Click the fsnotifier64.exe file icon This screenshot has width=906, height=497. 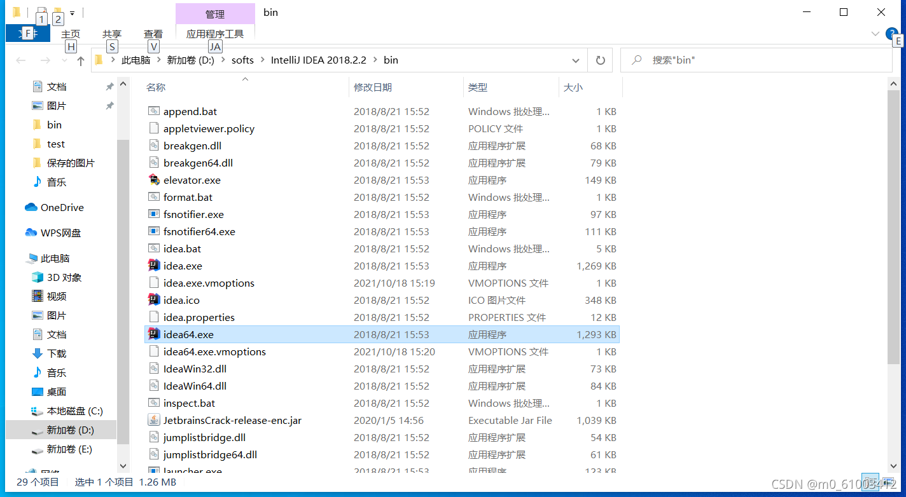click(x=153, y=231)
